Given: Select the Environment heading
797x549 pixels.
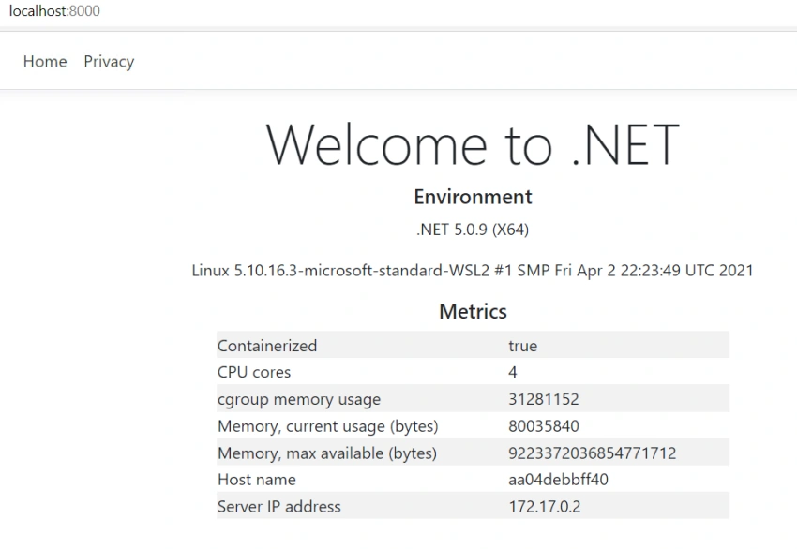Looking at the screenshot, I should click(473, 197).
